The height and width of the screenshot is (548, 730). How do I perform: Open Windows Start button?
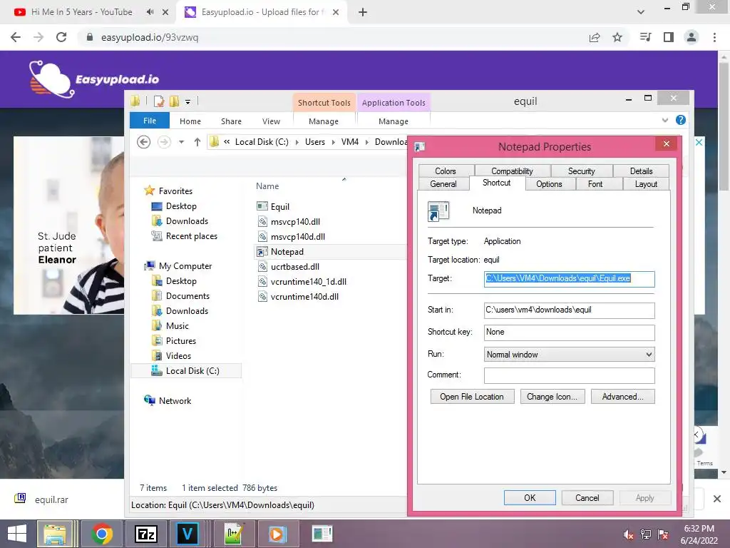click(x=17, y=534)
